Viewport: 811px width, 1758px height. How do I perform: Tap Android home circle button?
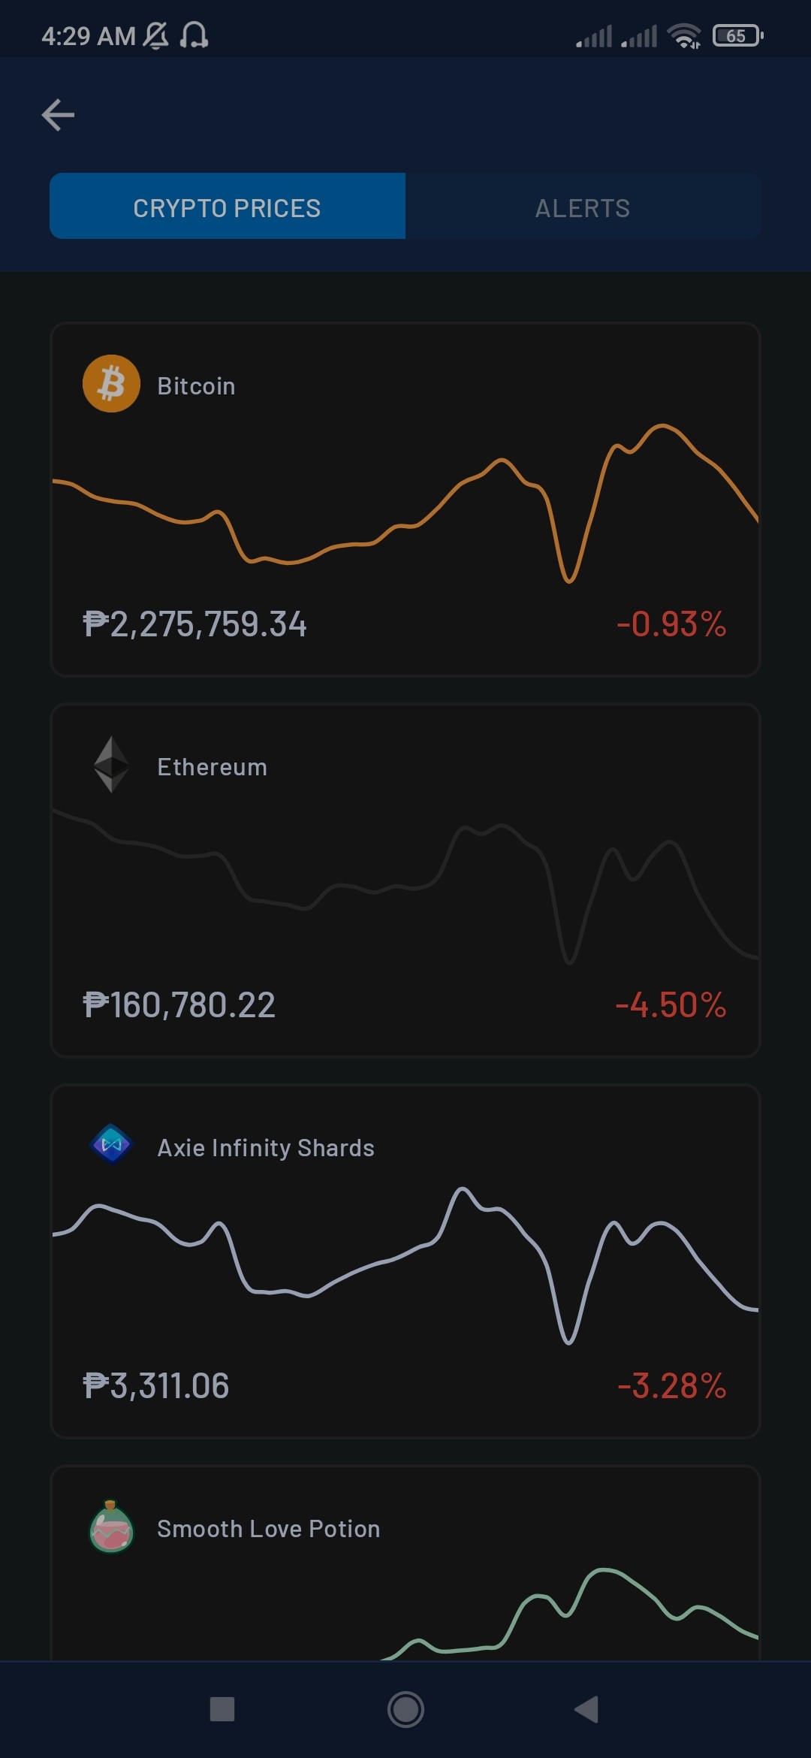pyautogui.click(x=405, y=1709)
